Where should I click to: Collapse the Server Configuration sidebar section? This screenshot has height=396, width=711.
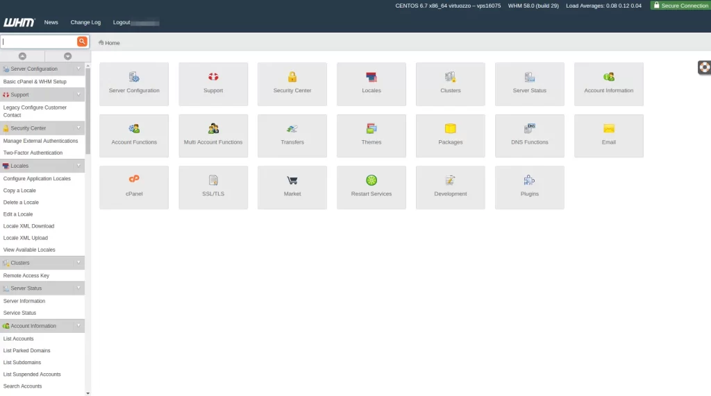(x=78, y=69)
